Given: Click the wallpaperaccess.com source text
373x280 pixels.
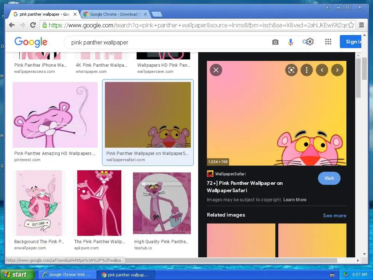Looking at the screenshot, I should (x=34, y=71).
